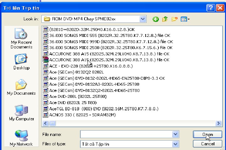
Task: Click the Help question mark button
Action: pyautogui.click(x=211, y=7)
